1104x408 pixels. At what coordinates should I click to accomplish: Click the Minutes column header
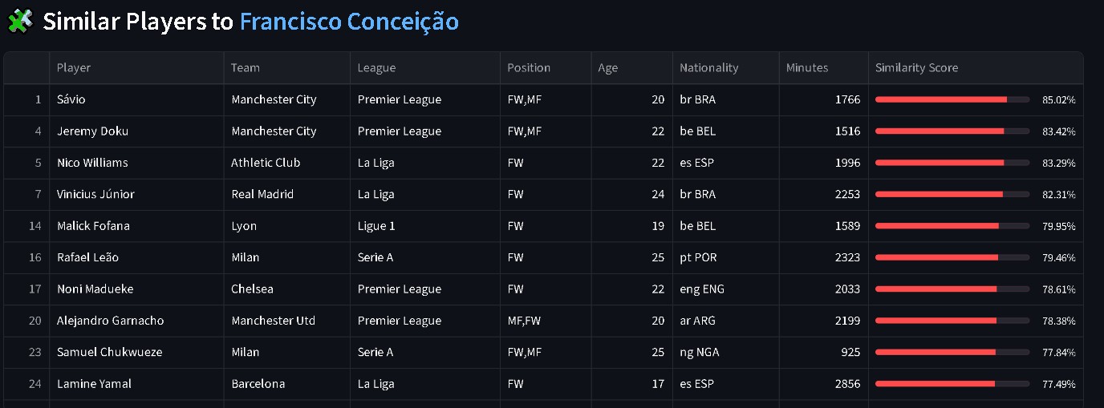[x=807, y=68]
